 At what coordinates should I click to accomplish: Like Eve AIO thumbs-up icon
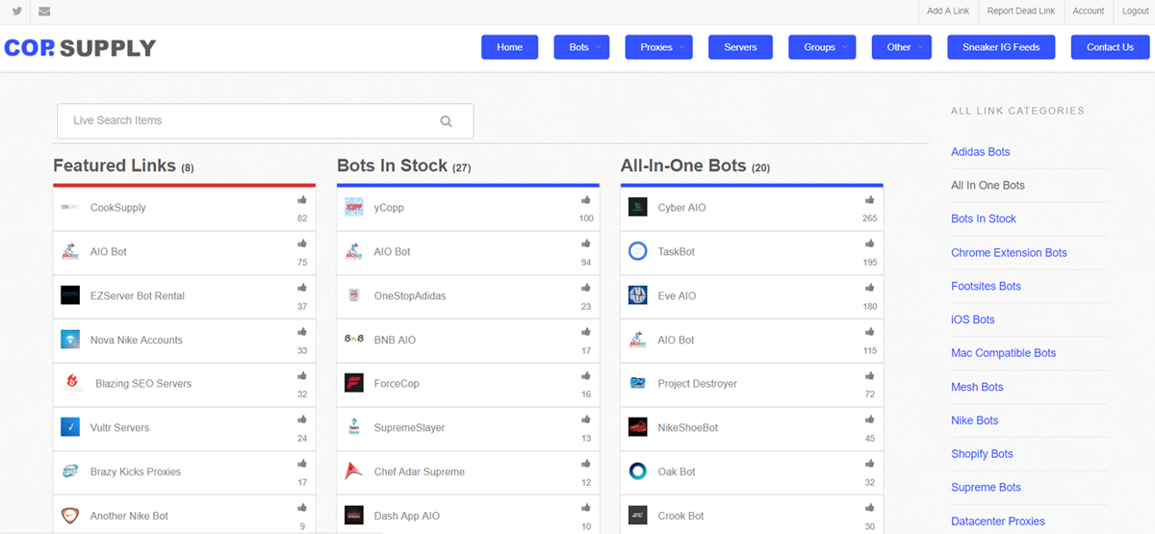[x=870, y=288]
